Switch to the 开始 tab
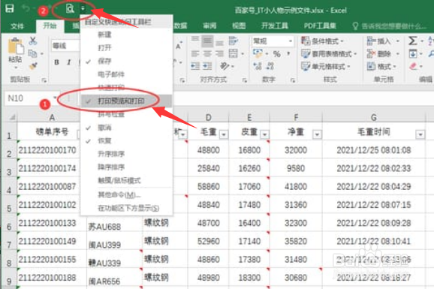434x289 pixels. [x=50, y=26]
